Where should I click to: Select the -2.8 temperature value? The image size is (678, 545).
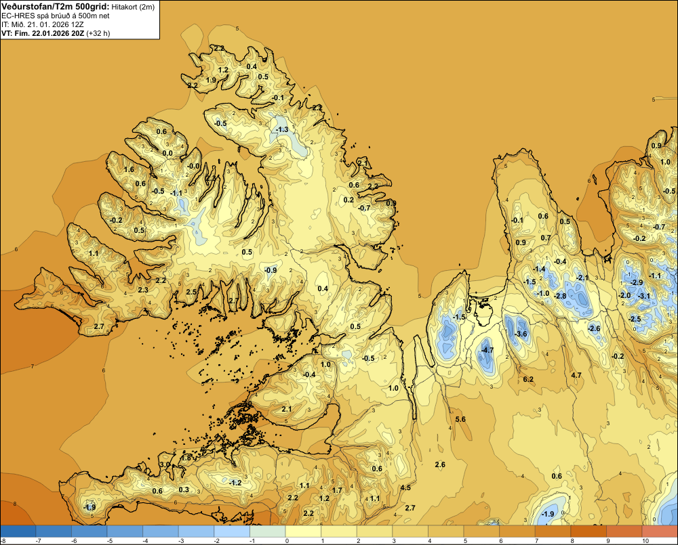coord(560,296)
